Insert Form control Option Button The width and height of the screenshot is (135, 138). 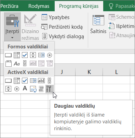tap(50, 55)
